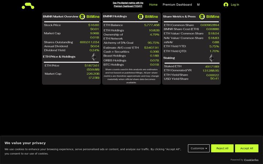Click the ETH Generated/YR value 131288.95
The width and height of the screenshot is (263, 164).
211,71
